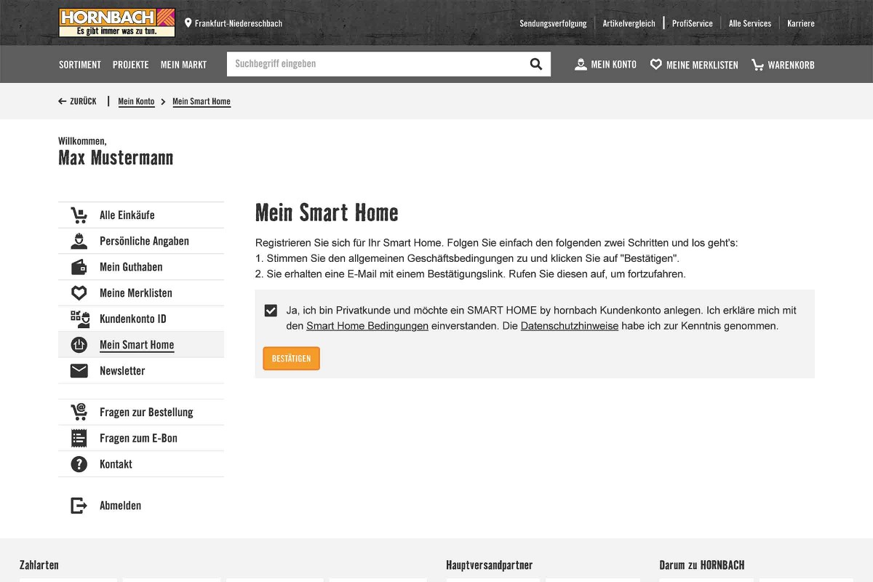Click the Mein Smart Home icon
The width and height of the screenshot is (873, 582).
[x=79, y=345]
